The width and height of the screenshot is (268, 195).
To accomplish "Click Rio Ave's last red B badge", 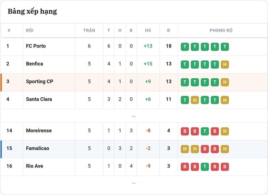I will click(x=225, y=167).
